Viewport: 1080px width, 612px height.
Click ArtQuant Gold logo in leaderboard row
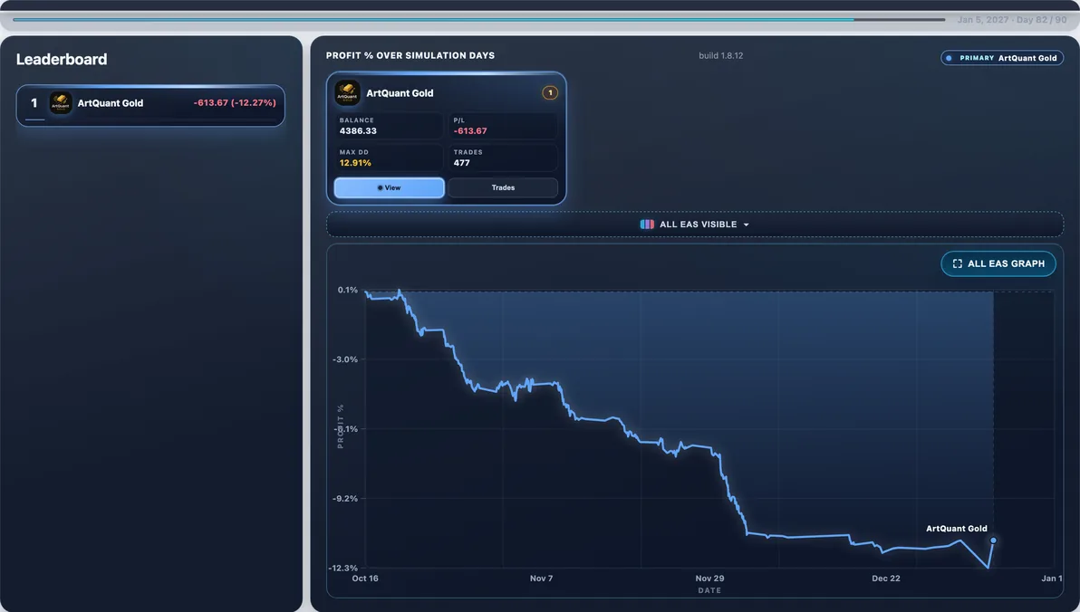tap(61, 103)
